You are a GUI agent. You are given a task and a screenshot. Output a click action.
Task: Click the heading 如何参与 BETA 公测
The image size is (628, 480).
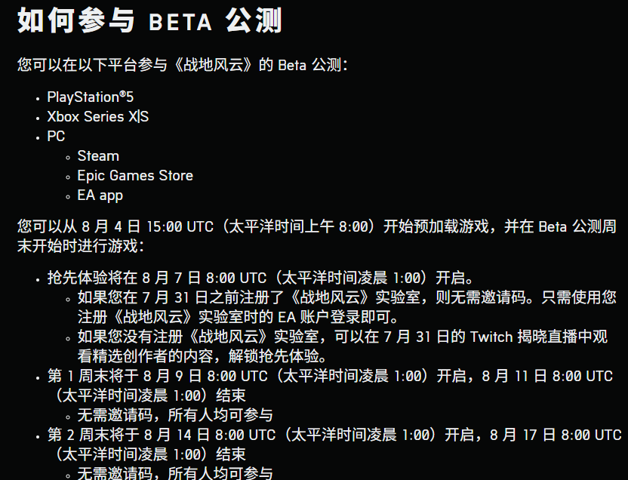149,20
